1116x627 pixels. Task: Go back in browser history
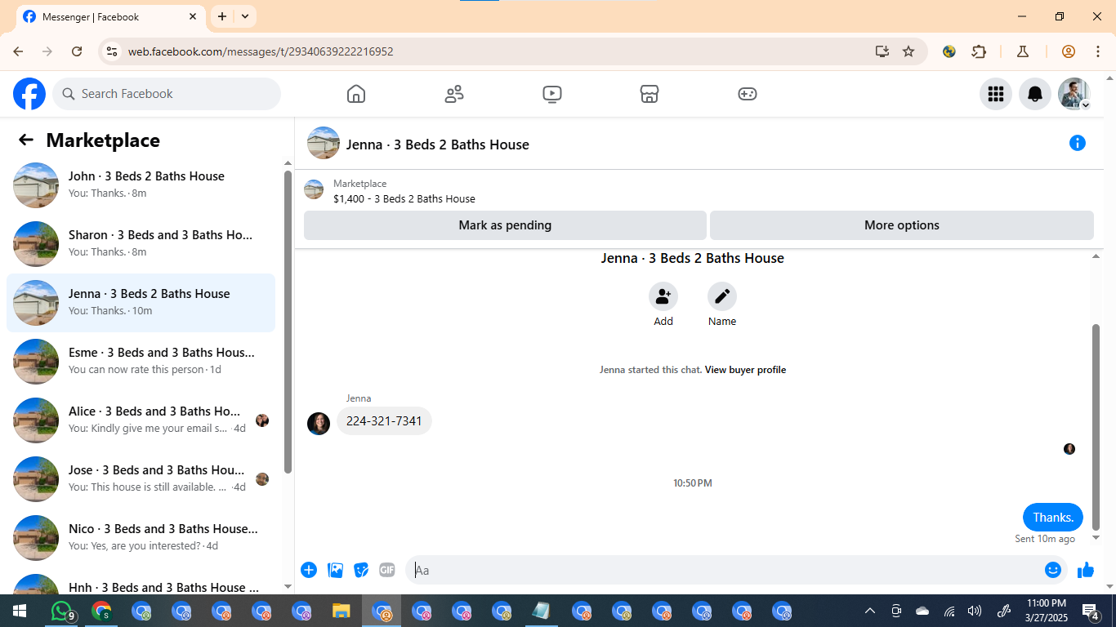pos(18,51)
